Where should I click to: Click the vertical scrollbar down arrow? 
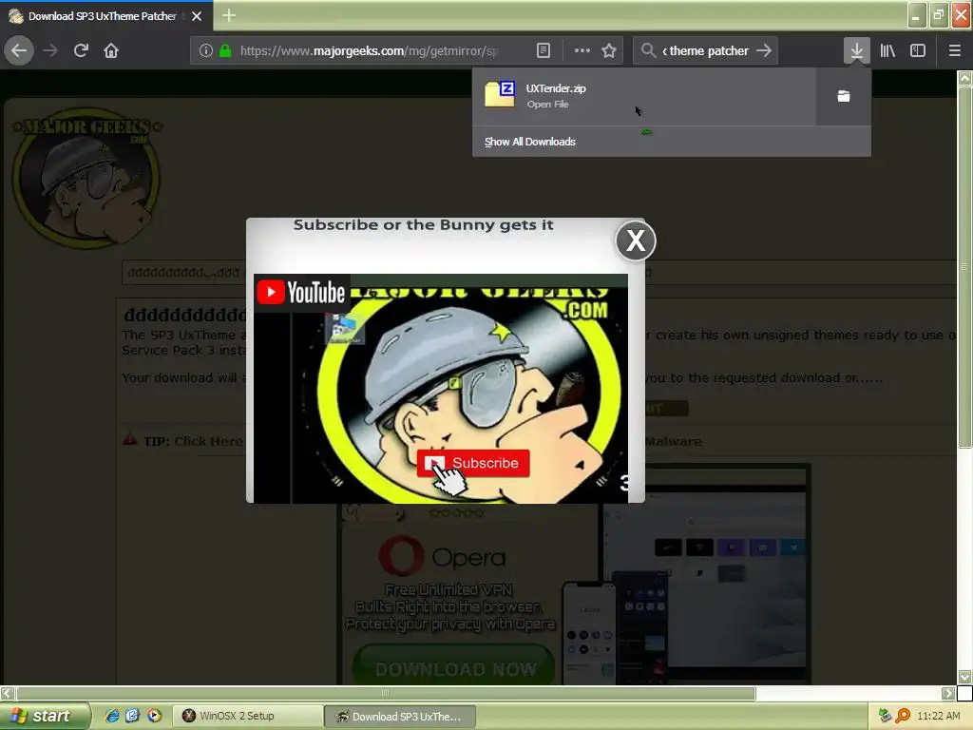click(x=964, y=677)
